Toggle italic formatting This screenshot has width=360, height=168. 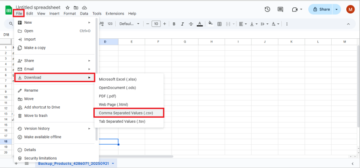(183, 24)
